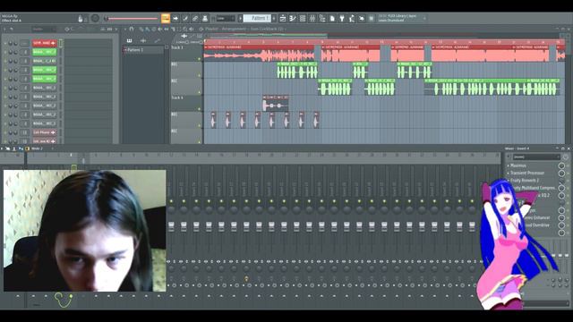Adjust the pink horizontal slider in the top toolbar
573x322 pixels.
coord(132,18)
